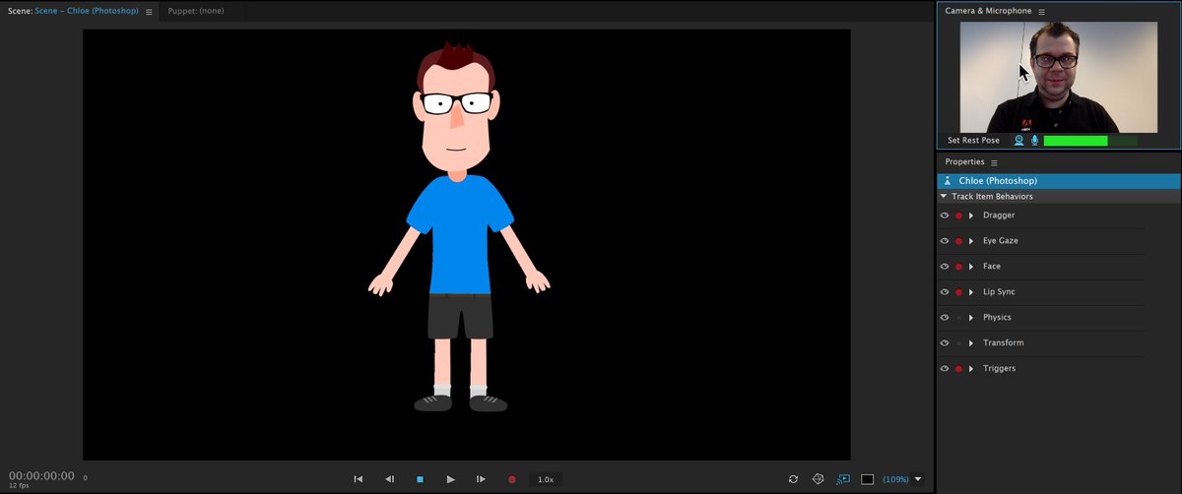Expand the Triggers behavior
This screenshot has width=1182, height=494.
[971, 369]
